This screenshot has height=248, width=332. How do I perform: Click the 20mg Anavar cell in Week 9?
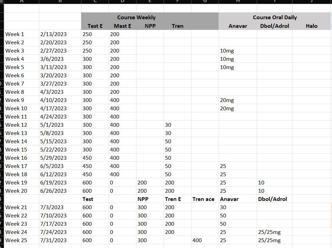(x=227, y=100)
